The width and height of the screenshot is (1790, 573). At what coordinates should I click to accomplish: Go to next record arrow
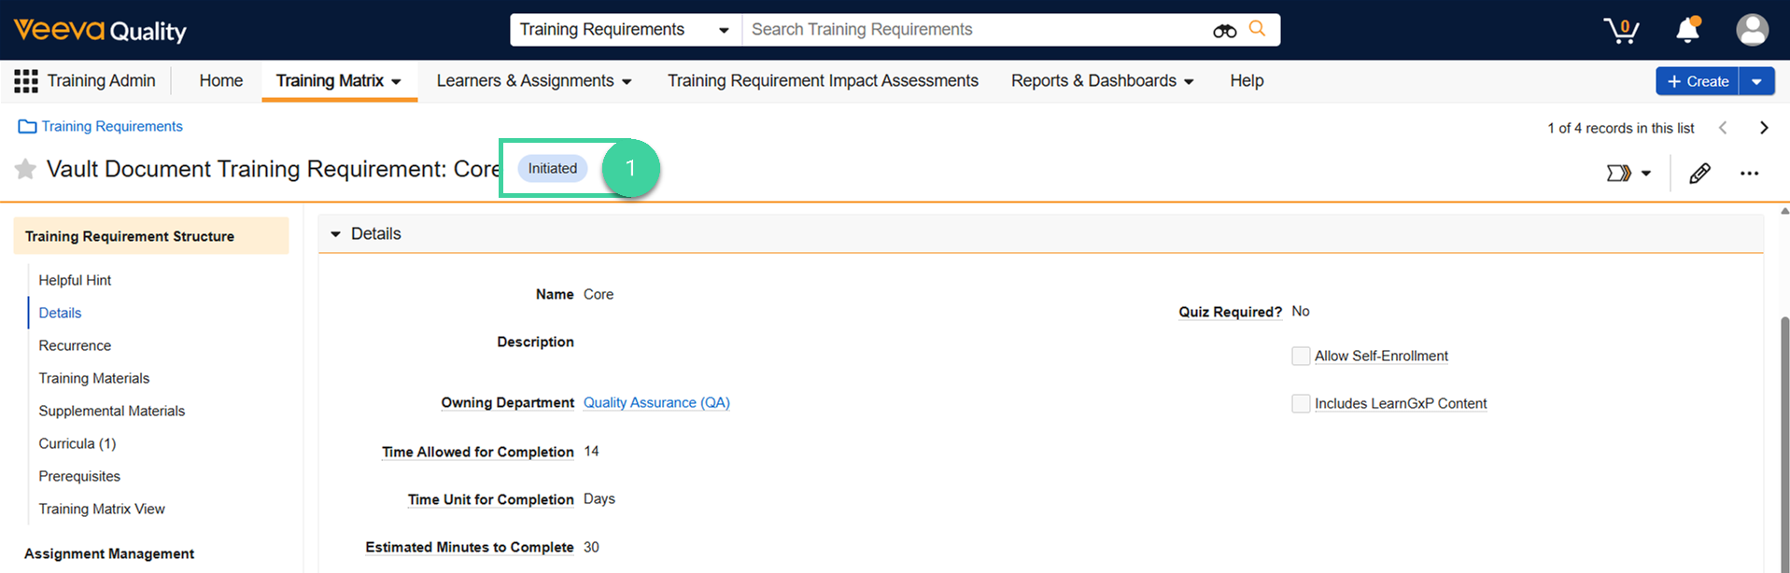(1764, 128)
